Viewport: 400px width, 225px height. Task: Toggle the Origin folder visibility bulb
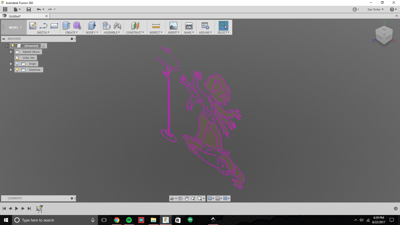pyautogui.click(x=17, y=64)
